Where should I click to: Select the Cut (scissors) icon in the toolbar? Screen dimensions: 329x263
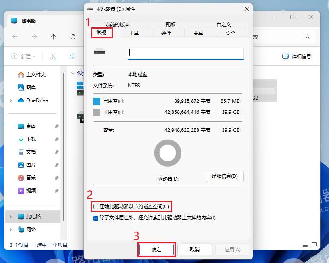pyautogui.click(x=53, y=56)
